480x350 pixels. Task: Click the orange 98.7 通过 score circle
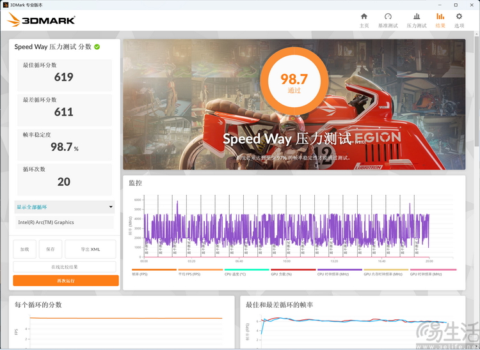click(x=294, y=81)
